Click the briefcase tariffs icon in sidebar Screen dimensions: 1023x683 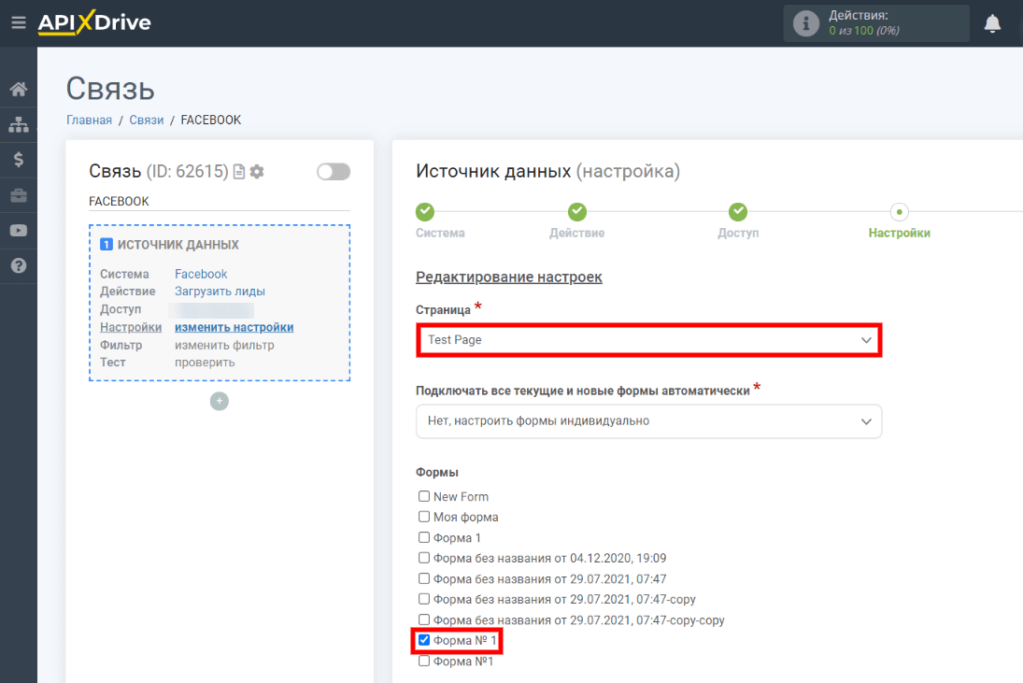click(18, 194)
